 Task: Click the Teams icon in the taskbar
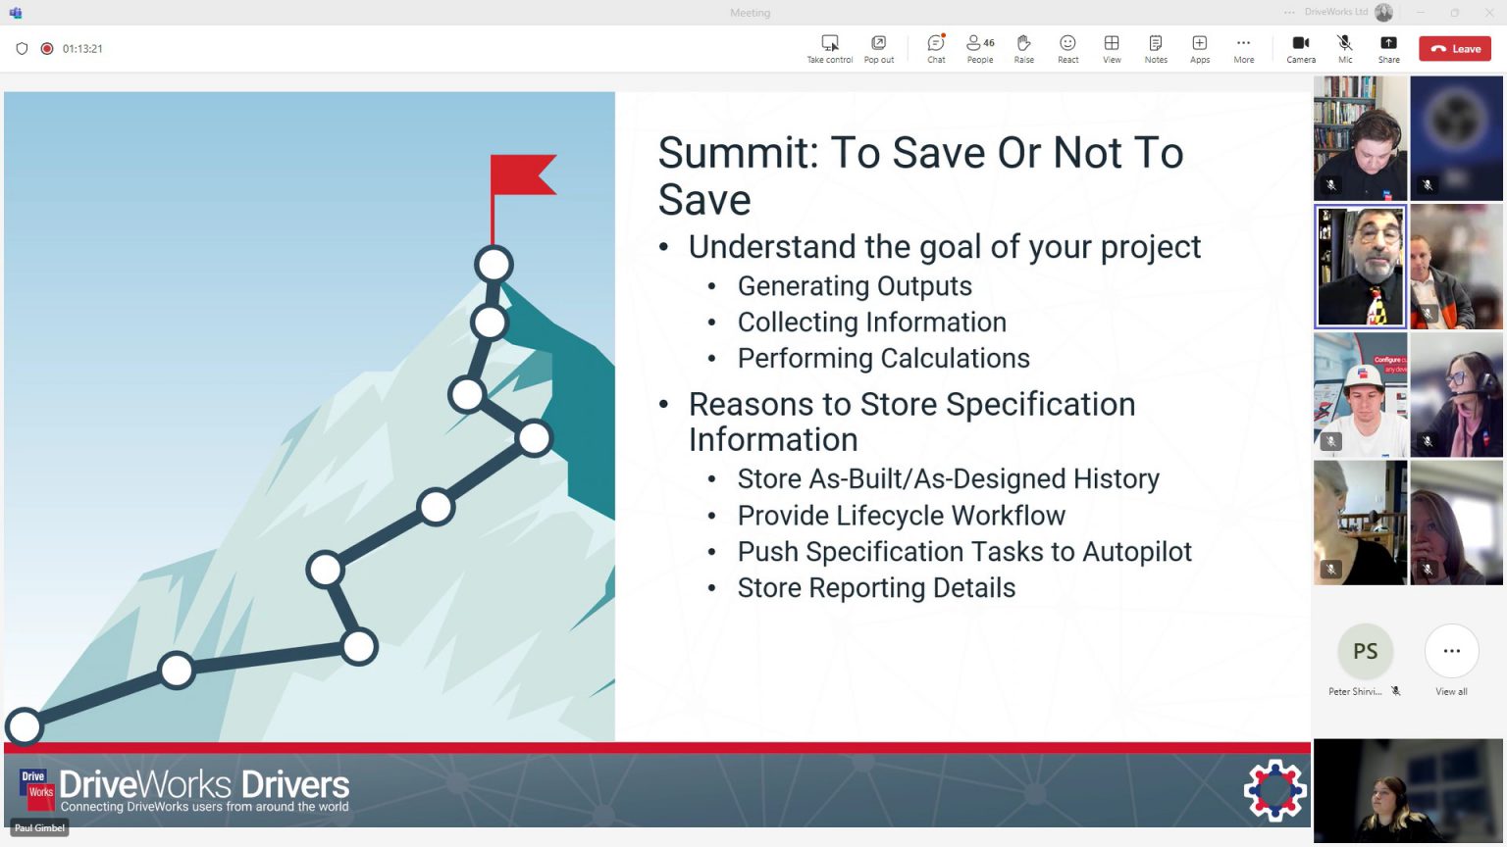(x=16, y=12)
